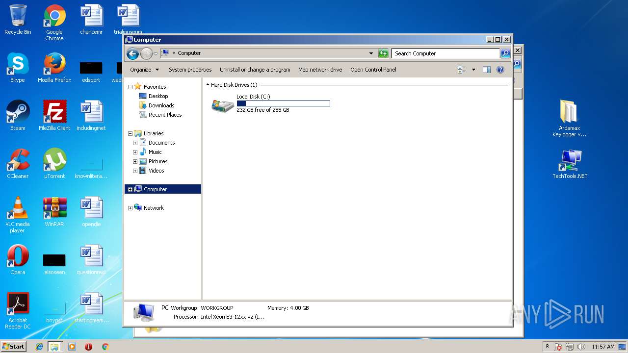
Task: Launch Acrobat Reader DC shortcut
Action: click(x=18, y=311)
